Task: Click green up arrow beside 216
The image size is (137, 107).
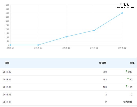Action: click(x=126, y=71)
